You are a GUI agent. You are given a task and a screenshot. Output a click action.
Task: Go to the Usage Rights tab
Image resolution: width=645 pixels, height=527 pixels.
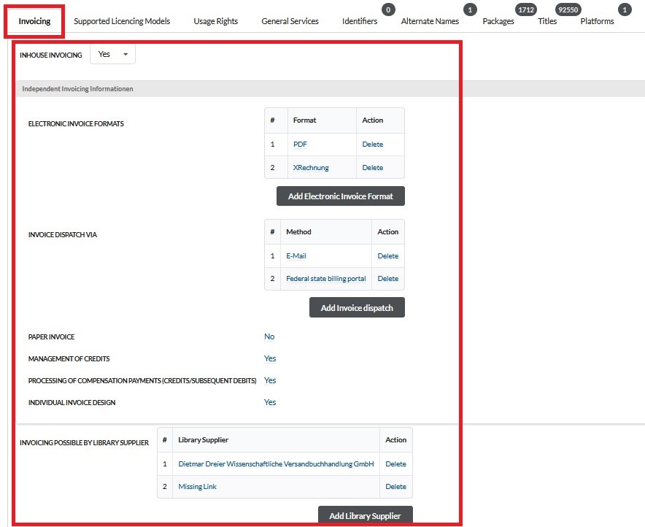[x=215, y=21]
